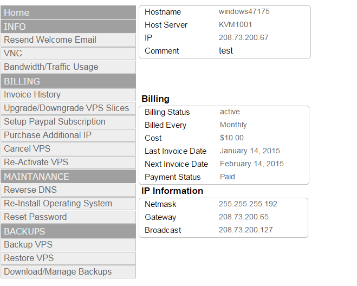Select the Cancel VPS option
This screenshot has height=286, width=357.
click(68, 149)
